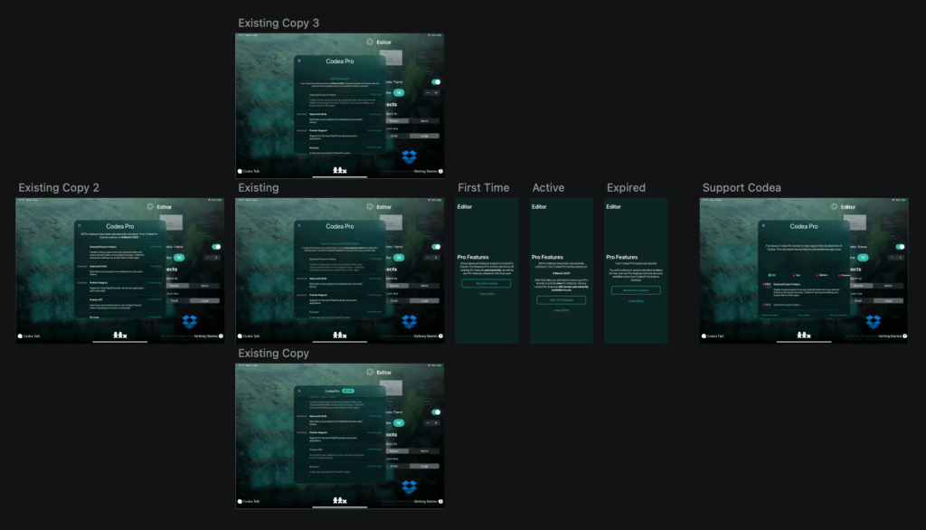Click the gear icon in Existing Copy 2
The height and width of the screenshot is (530, 926).
coord(150,207)
